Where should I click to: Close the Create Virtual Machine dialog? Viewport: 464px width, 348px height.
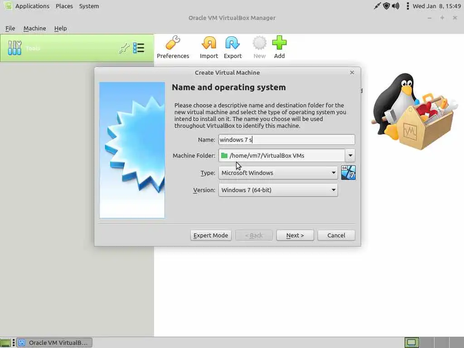pos(352,72)
